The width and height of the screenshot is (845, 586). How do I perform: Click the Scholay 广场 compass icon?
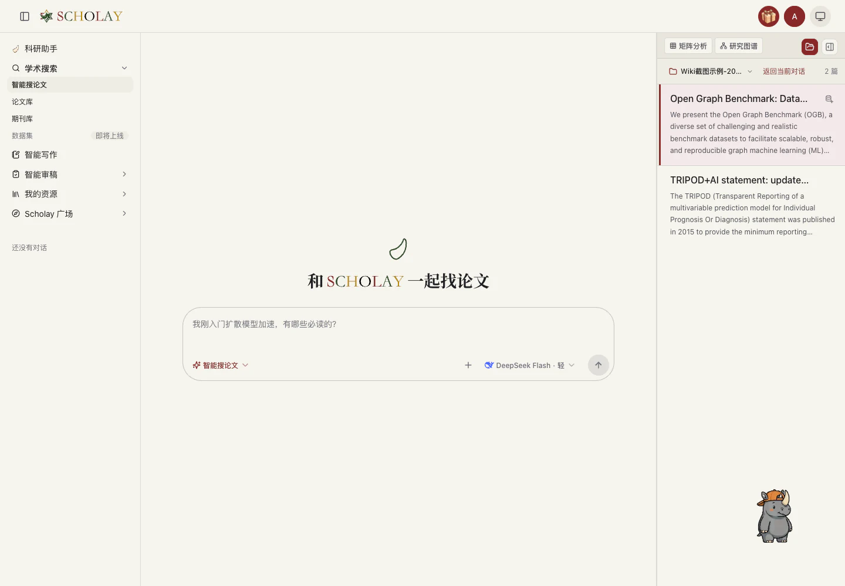point(16,213)
